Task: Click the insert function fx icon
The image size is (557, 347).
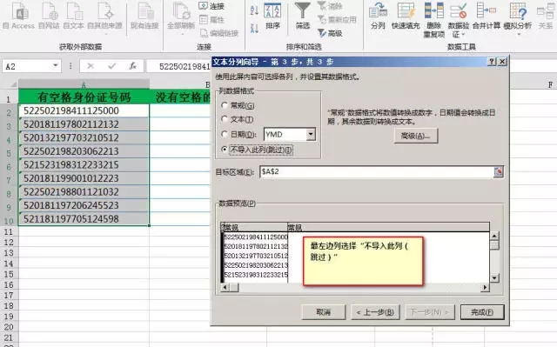Action: [x=133, y=66]
